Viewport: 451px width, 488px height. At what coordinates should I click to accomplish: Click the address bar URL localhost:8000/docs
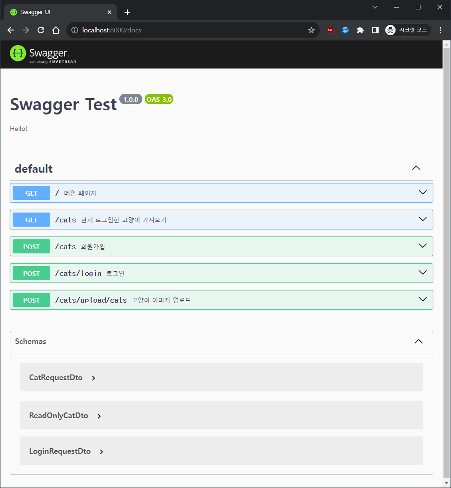[x=112, y=30]
